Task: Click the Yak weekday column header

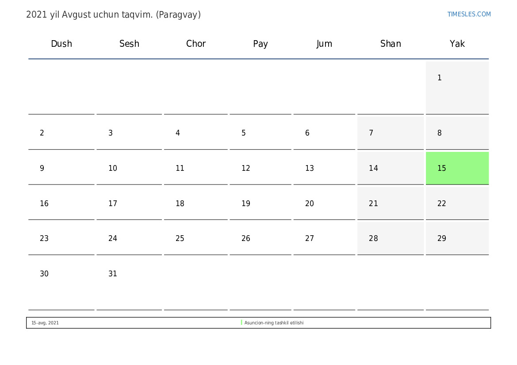Action: tap(457, 44)
